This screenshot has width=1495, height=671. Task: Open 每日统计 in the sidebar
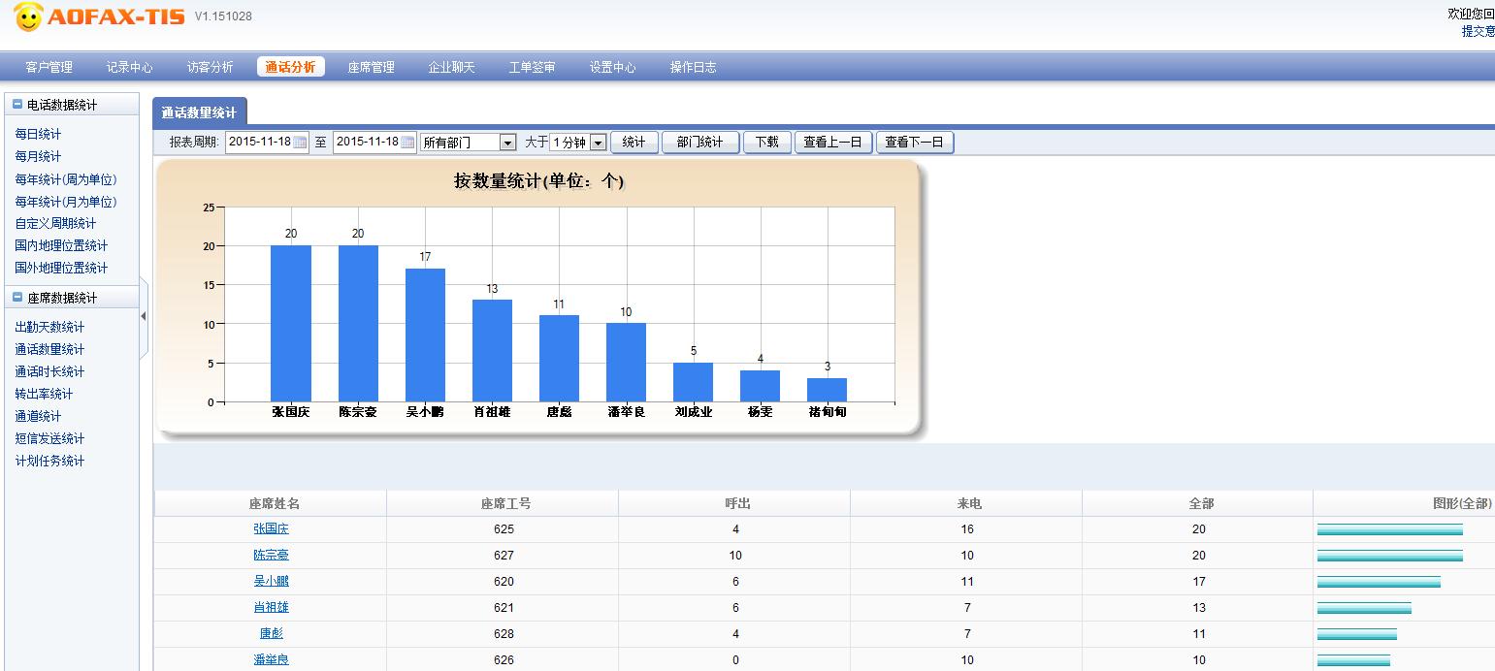(x=38, y=134)
